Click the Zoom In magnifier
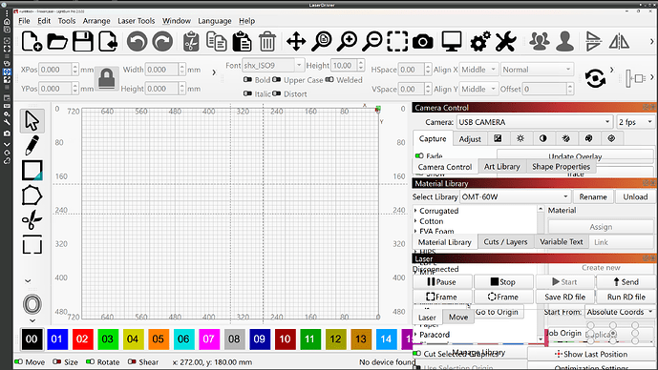This screenshot has height=370, width=658. coord(347,42)
